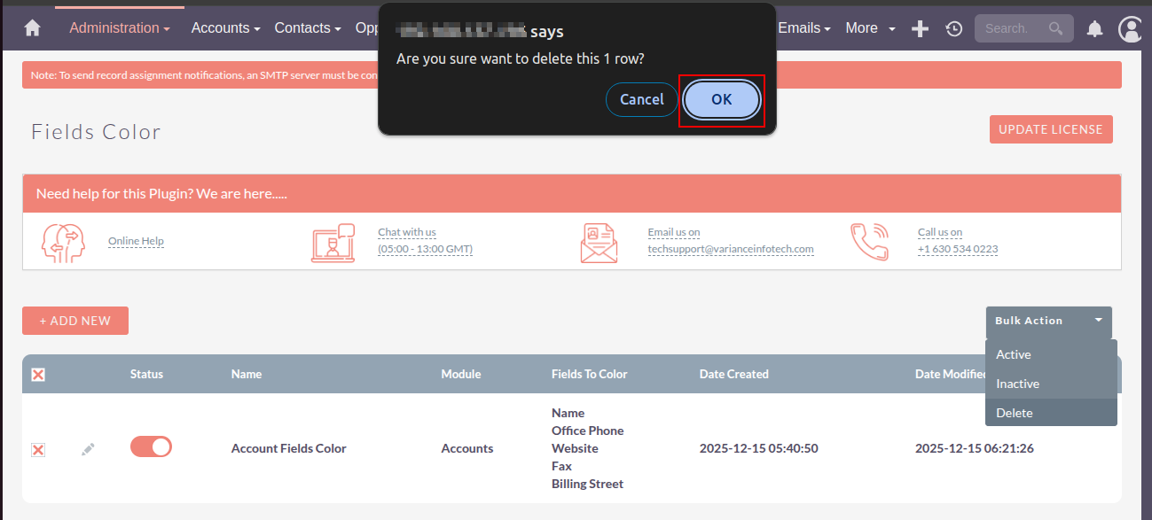The width and height of the screenshot is (1152, 520).
Task: Toggle Account Fields Color status switch
Action: 151,447
